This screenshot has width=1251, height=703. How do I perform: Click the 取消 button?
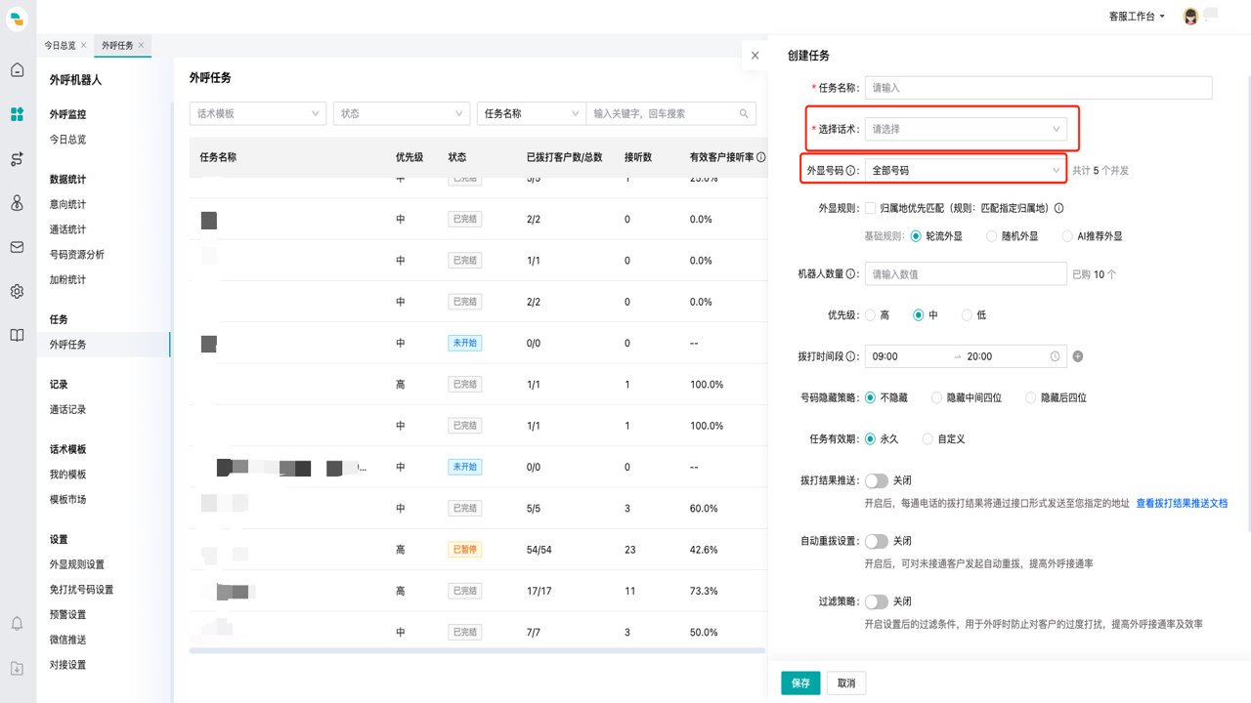click(x=846, y=683)
